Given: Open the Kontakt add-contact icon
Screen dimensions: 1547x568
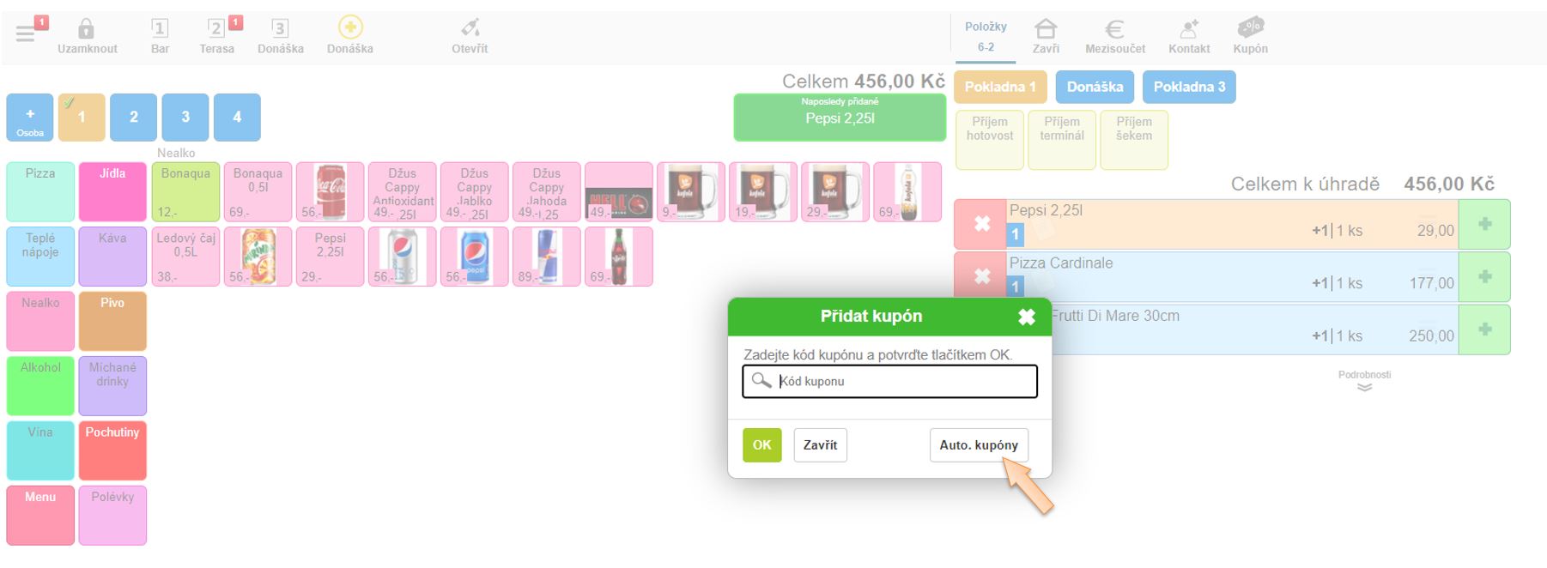Looking at the screenshot, I should coord(1189,29).
